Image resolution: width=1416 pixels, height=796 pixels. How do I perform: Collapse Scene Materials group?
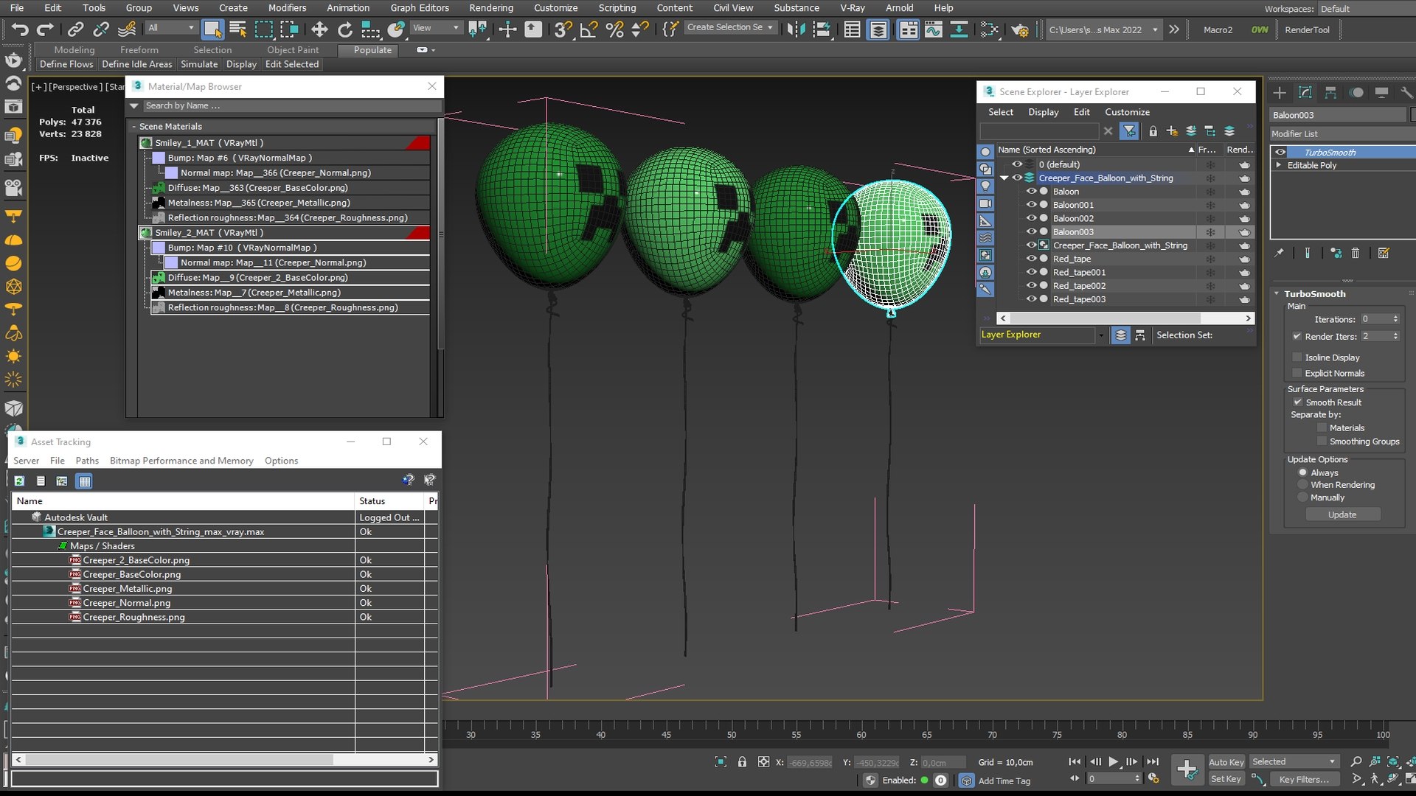134,127
